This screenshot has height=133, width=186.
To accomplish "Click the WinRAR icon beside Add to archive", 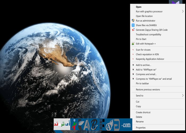I will pyautogui.click(x=133, y=65).
